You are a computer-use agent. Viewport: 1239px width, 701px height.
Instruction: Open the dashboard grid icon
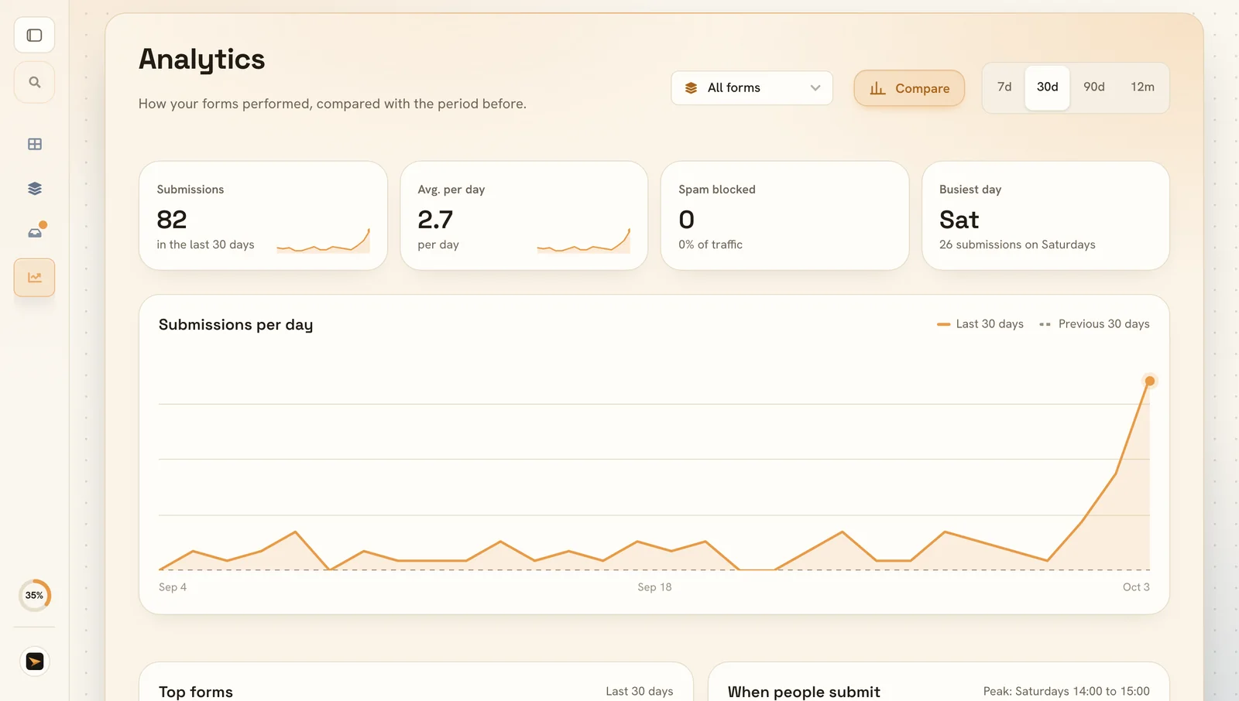pos(34,144)
